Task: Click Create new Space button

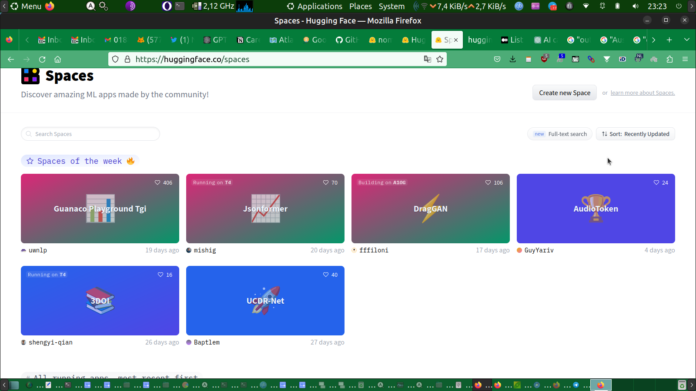Action: pos(565,93)
